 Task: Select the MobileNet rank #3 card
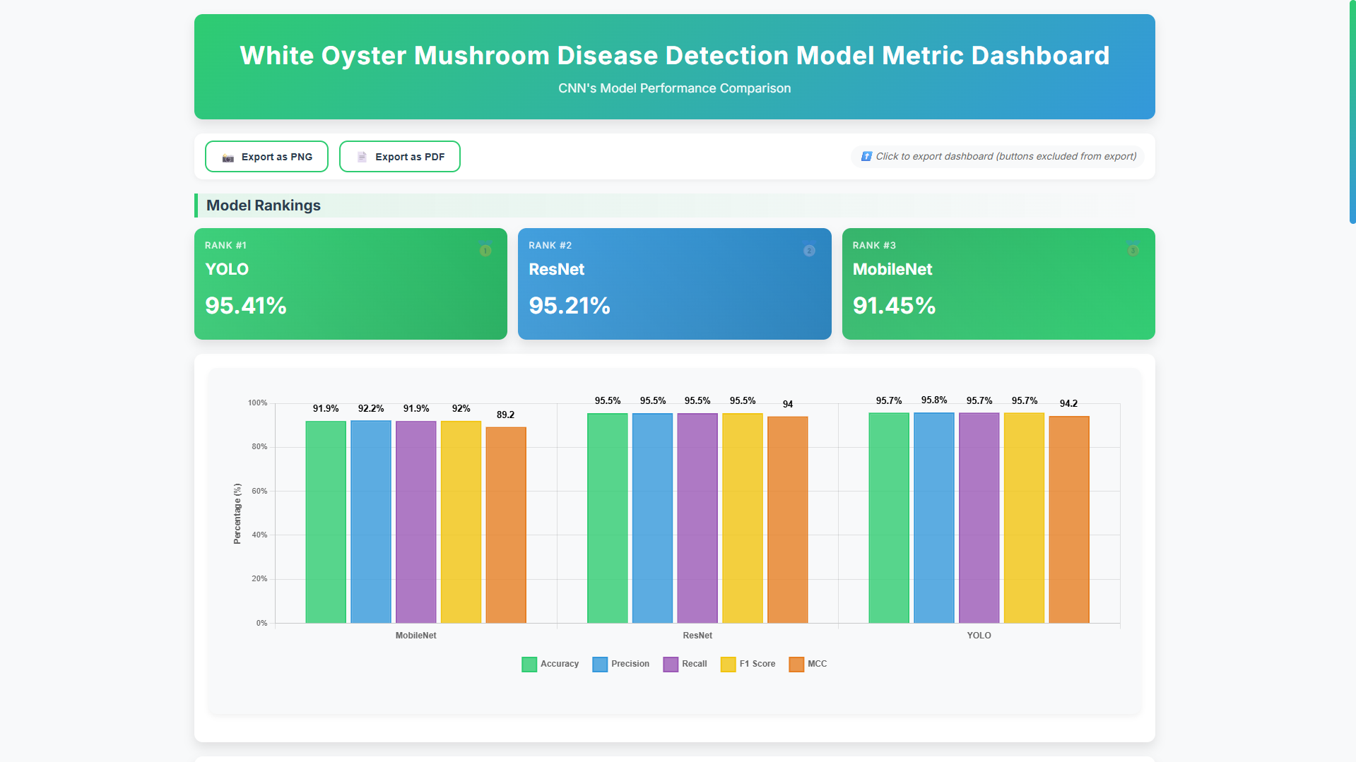(x=998, y=284)
